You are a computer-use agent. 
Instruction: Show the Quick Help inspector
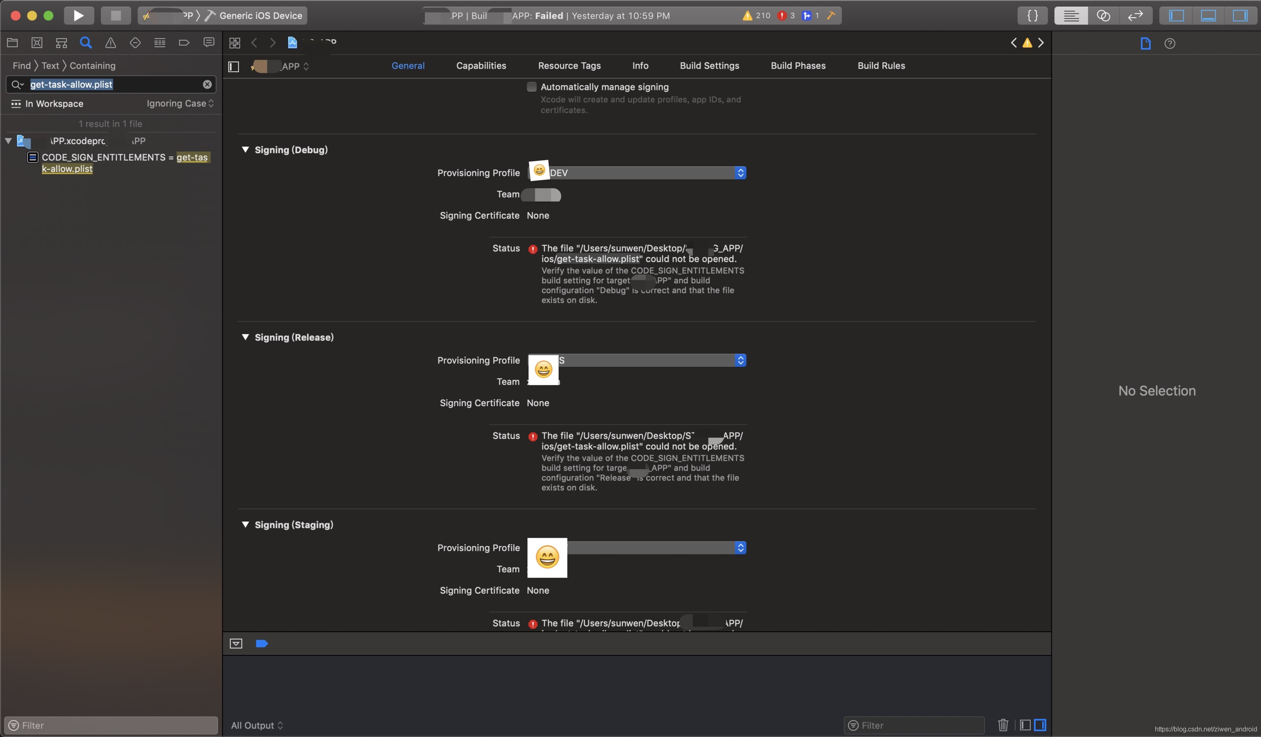click(x=1169, y=43)
